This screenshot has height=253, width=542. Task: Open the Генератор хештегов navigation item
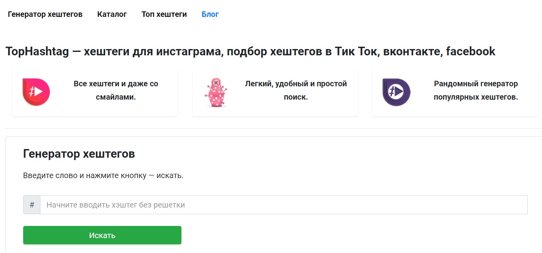(45, 15)
